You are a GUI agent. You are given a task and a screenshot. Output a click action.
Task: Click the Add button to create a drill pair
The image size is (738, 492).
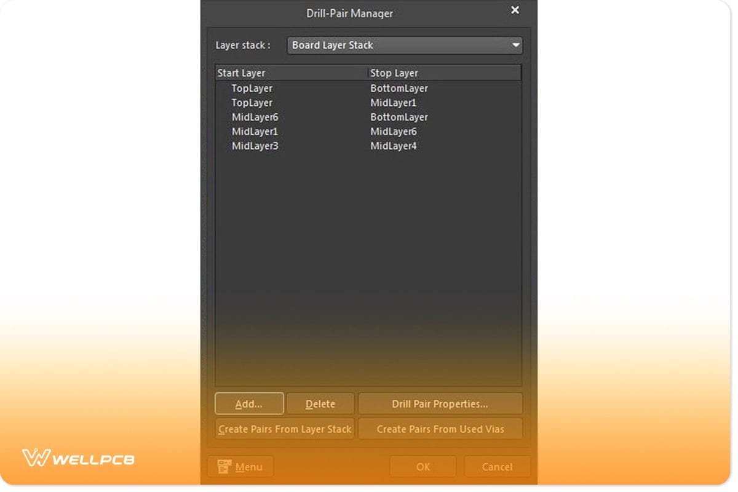[248, 403]
